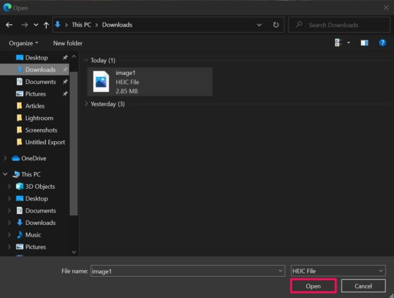The height and width of the screenshot is (298, 394).
Task: Collapse the Today (1) group
Action: point(88,60)
